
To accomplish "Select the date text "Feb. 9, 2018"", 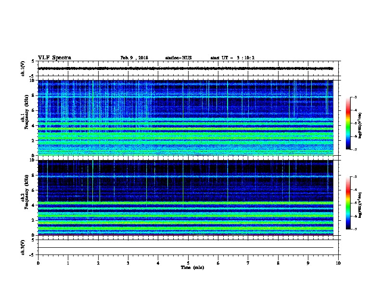I will tap(134, 58).
